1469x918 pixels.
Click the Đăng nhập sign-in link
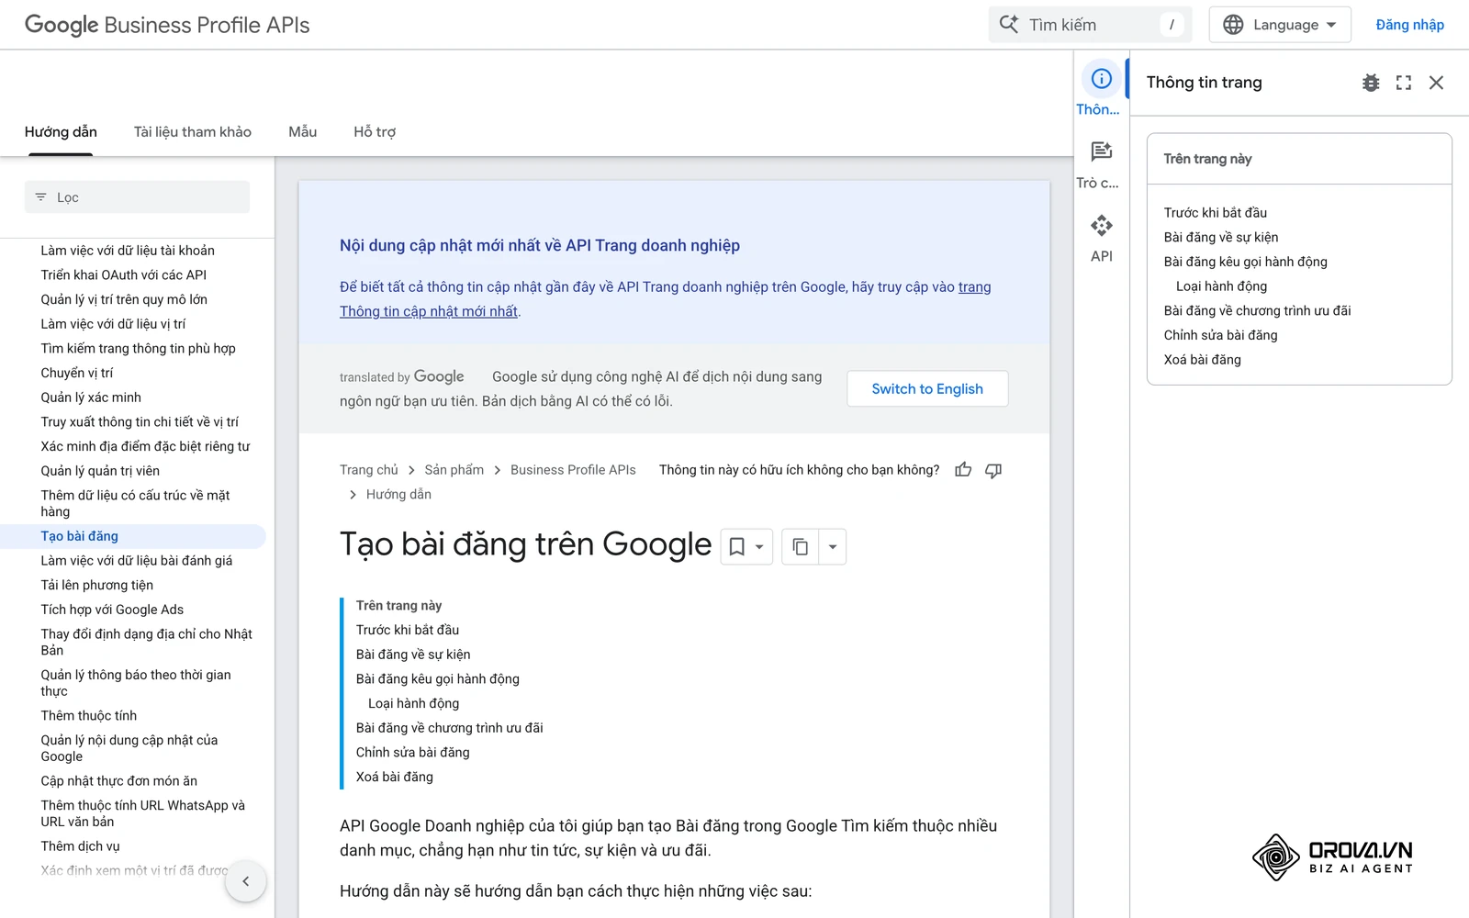[x=1409, y=25]
